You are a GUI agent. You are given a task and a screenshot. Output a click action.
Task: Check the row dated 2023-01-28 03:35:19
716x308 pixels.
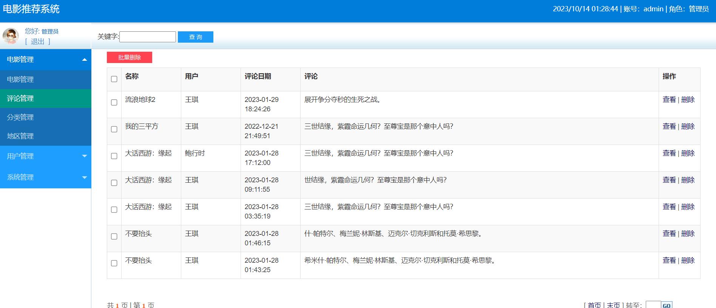tap(114, 209)
